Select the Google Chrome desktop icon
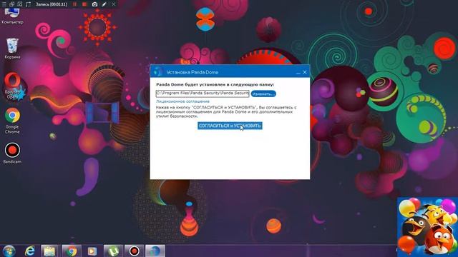The image size is (458, 257). coord(12,121)
